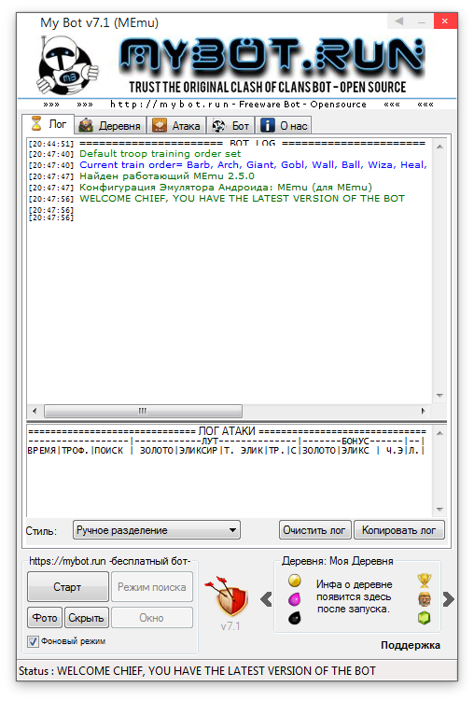
Task: Click the hourglass icon on Лог tab
Action: coord(36,123)
